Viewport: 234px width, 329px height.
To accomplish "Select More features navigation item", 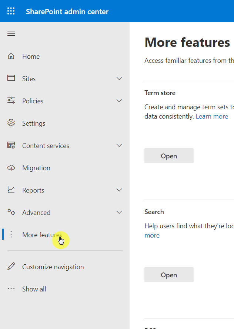I will tap(42, 235).
